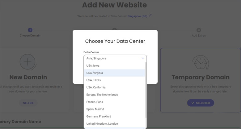Viewport: 241px width, 129px height.
Task: Click step 1 Choose Domain circle
Action: point(30,30)
